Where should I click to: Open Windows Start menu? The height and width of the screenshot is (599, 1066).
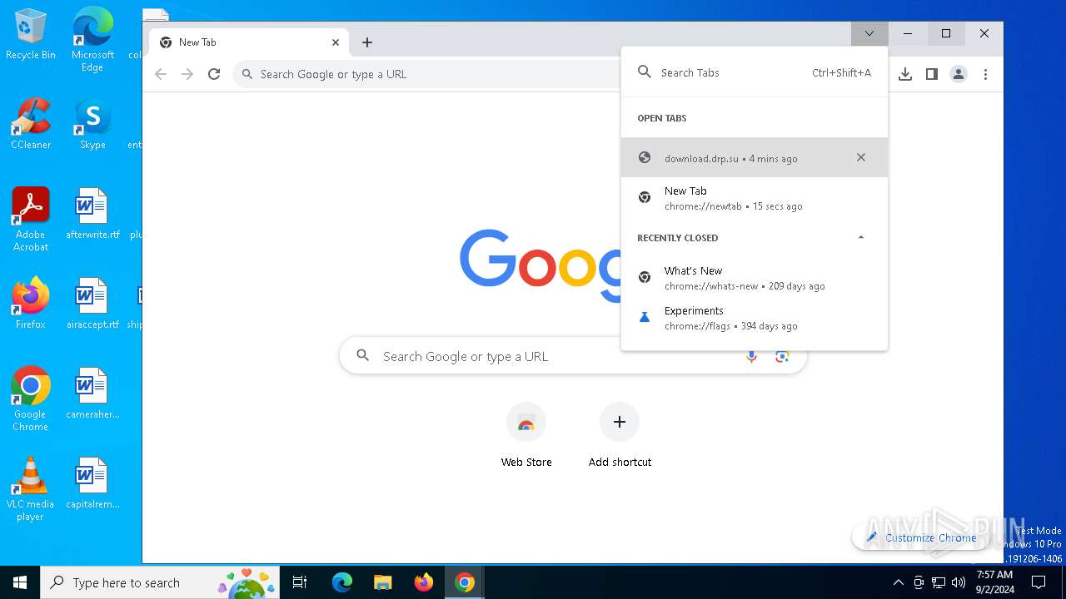20,582
